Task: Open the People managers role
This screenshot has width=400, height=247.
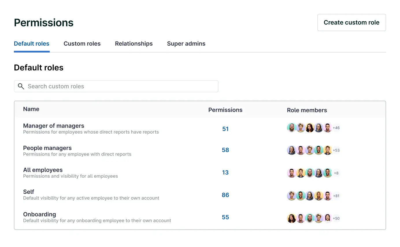Action: click(47, 148)
